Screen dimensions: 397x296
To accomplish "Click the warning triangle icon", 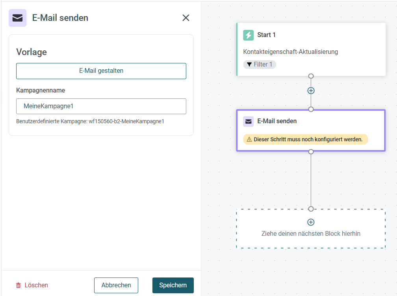I will coord(249,139).
